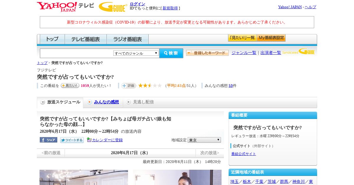Open the 埼玉 area listing link
This screenshot has height=185, width=354.
[x=235, y=181]
